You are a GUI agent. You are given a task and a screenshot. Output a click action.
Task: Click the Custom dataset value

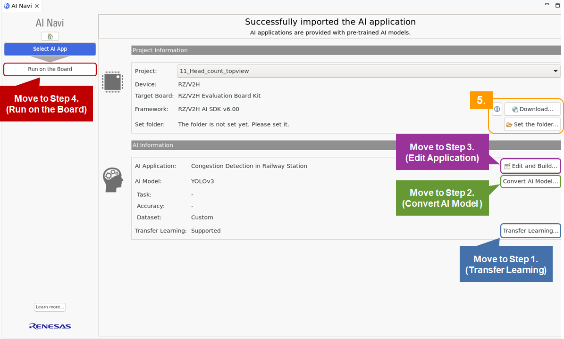202,218
